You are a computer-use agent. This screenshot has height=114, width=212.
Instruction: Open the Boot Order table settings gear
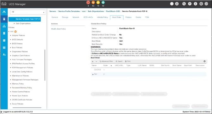pyautogui.click(x=204, y=61)
